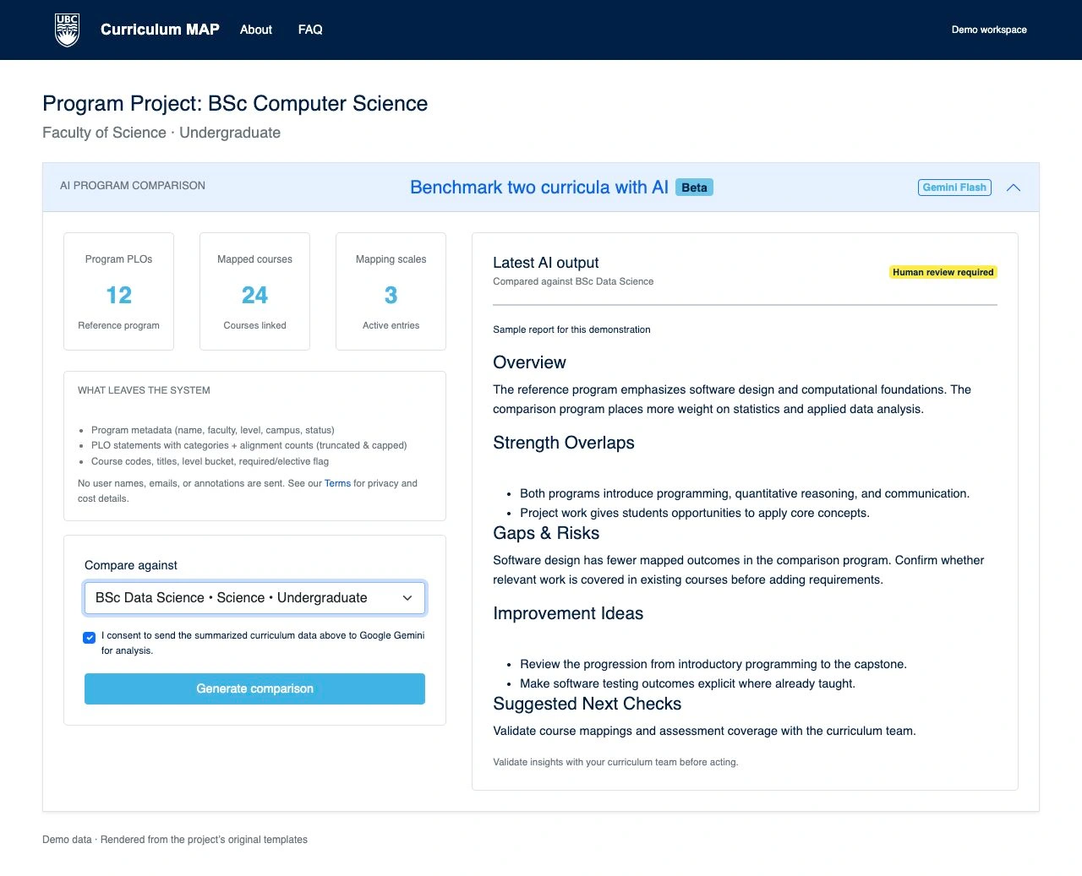Click the Beta badge

click(x=694, y=188)
